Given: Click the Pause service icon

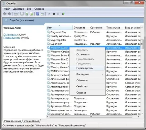Looking at the screenshot, I should [58, 14].
